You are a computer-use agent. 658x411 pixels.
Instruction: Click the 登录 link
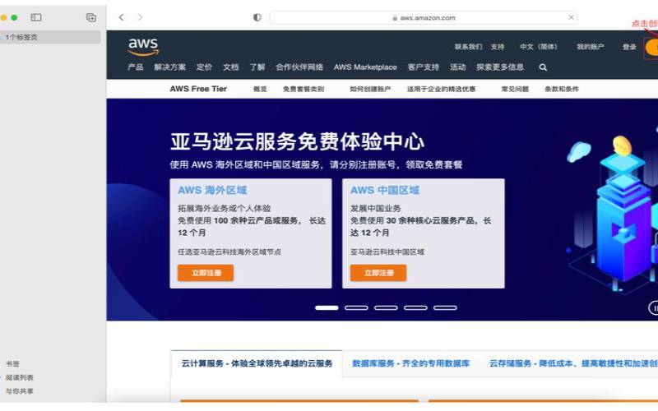click(629, 47)
